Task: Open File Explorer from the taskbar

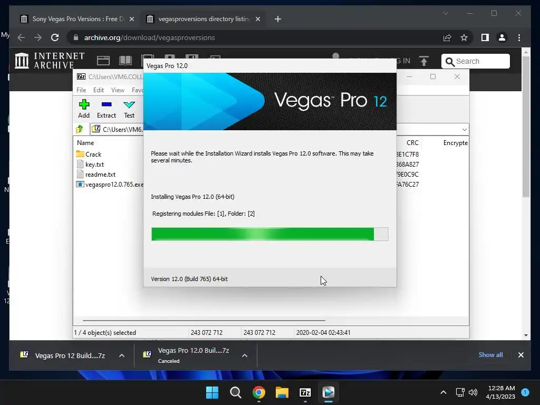Action: pyautogui.click(x=282, y=392)
